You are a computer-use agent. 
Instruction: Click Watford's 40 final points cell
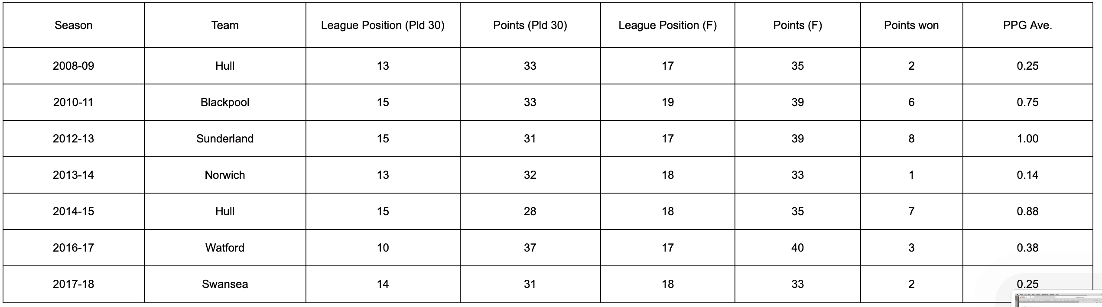[797, 248]
